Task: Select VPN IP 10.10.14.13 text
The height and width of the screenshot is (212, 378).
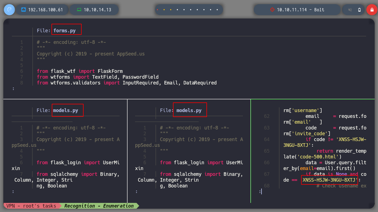Action: click(x=97, y=10)
